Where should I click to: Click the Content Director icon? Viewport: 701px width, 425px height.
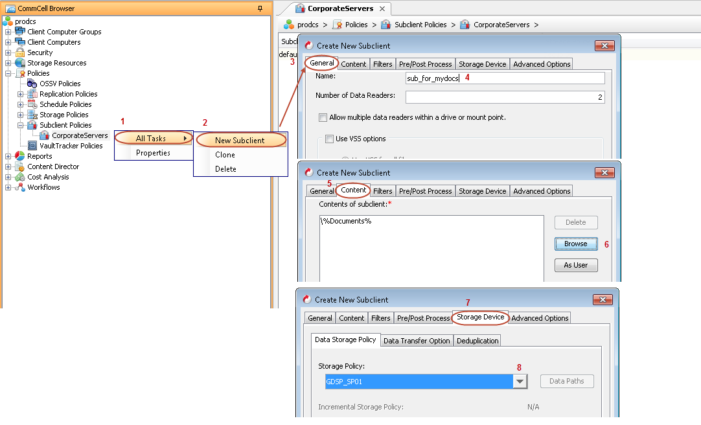[x=20, y=167]
